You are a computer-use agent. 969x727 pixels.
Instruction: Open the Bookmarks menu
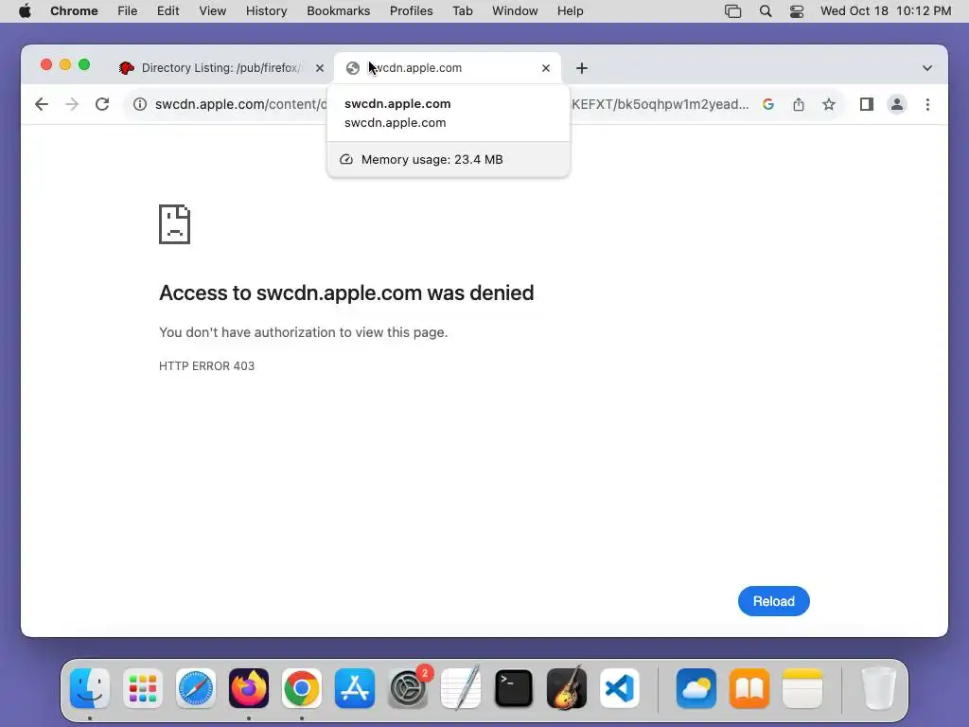[338, 11]
